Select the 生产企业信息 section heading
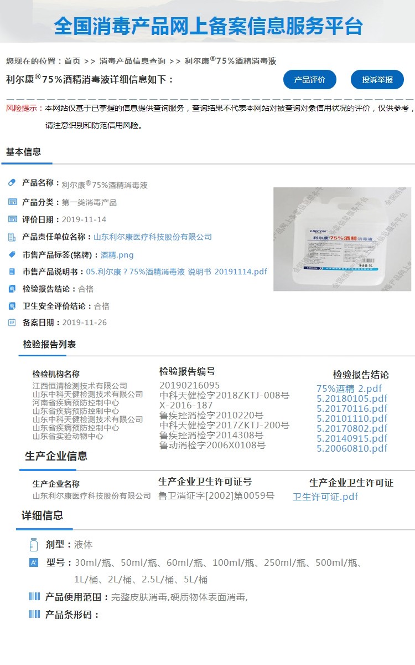The width and height of the screenshot is (415, 665). (x=56, y=457)
